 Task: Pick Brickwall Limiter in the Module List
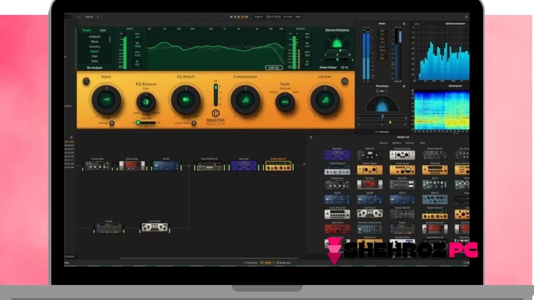(402, 155)
